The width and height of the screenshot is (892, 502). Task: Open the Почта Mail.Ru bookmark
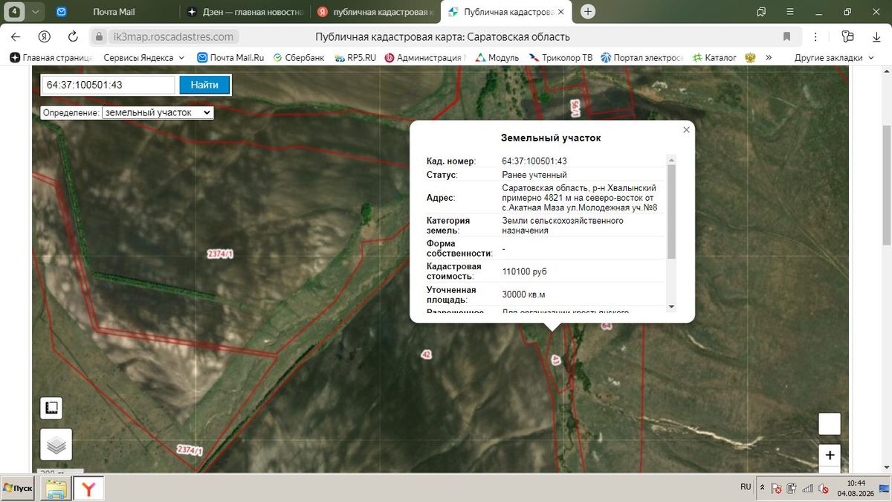[x=230, y=57]
